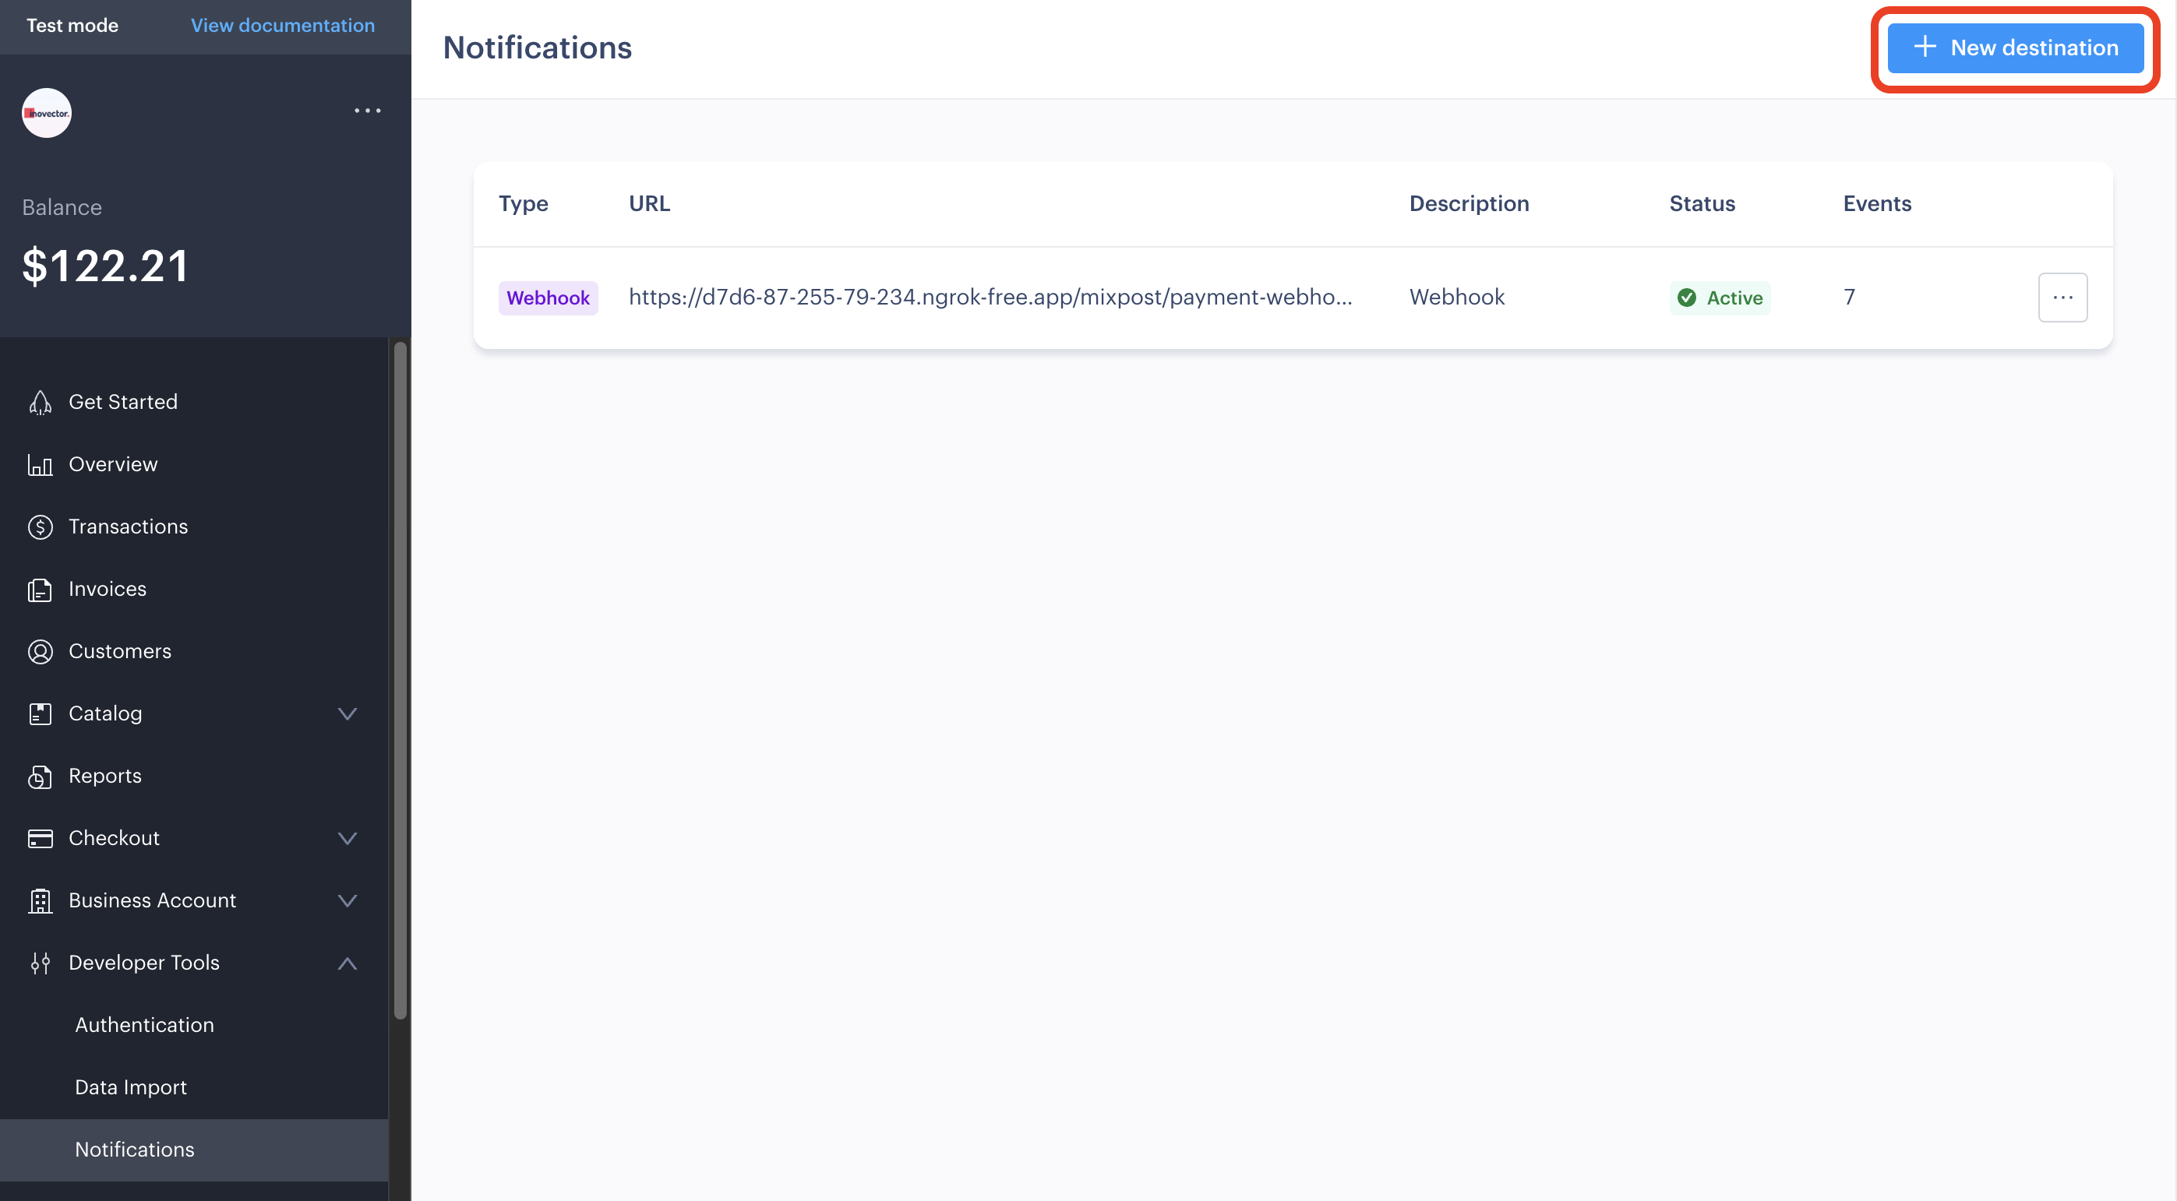This screenshot has width=2177, height=1201.
Task: Click the webhook URL to view details
Action: pyautogui.click(x=991, y=296)
